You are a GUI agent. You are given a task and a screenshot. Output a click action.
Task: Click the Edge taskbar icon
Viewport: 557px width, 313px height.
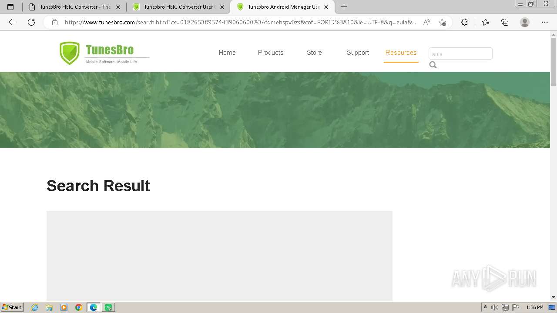coord(94,307)
